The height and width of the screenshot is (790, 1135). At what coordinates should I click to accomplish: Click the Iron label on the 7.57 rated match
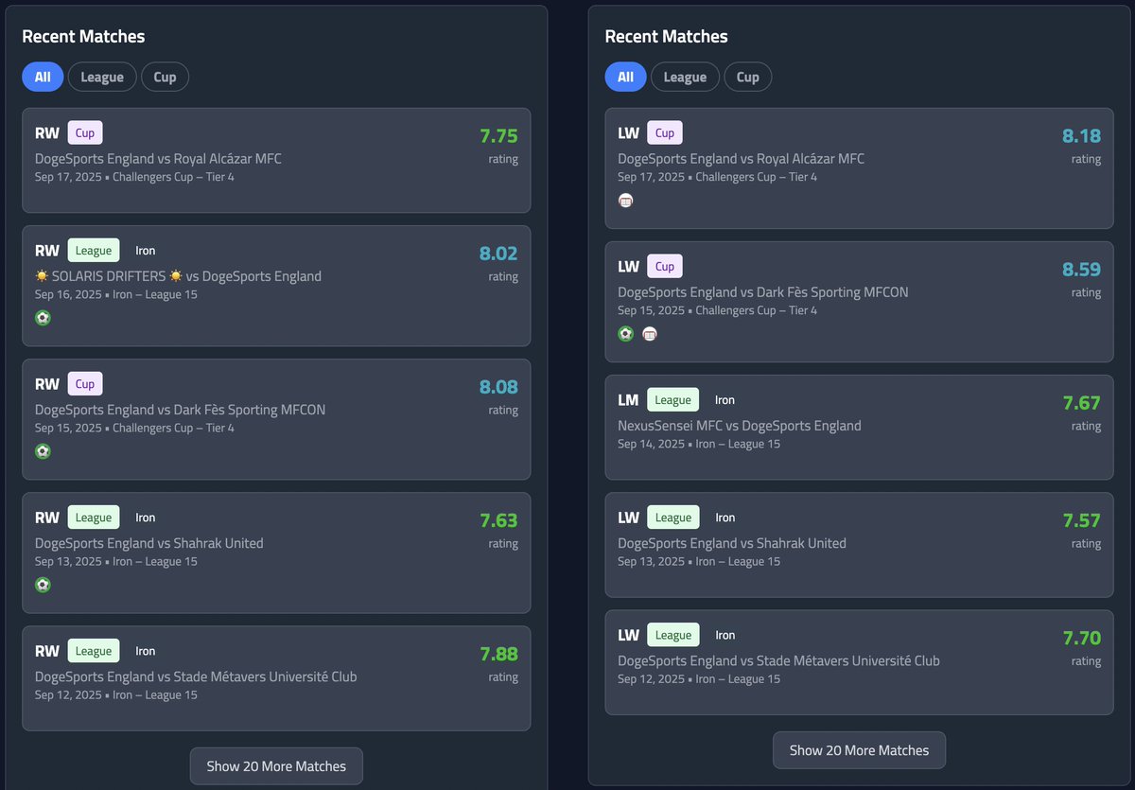click(725, 518)
